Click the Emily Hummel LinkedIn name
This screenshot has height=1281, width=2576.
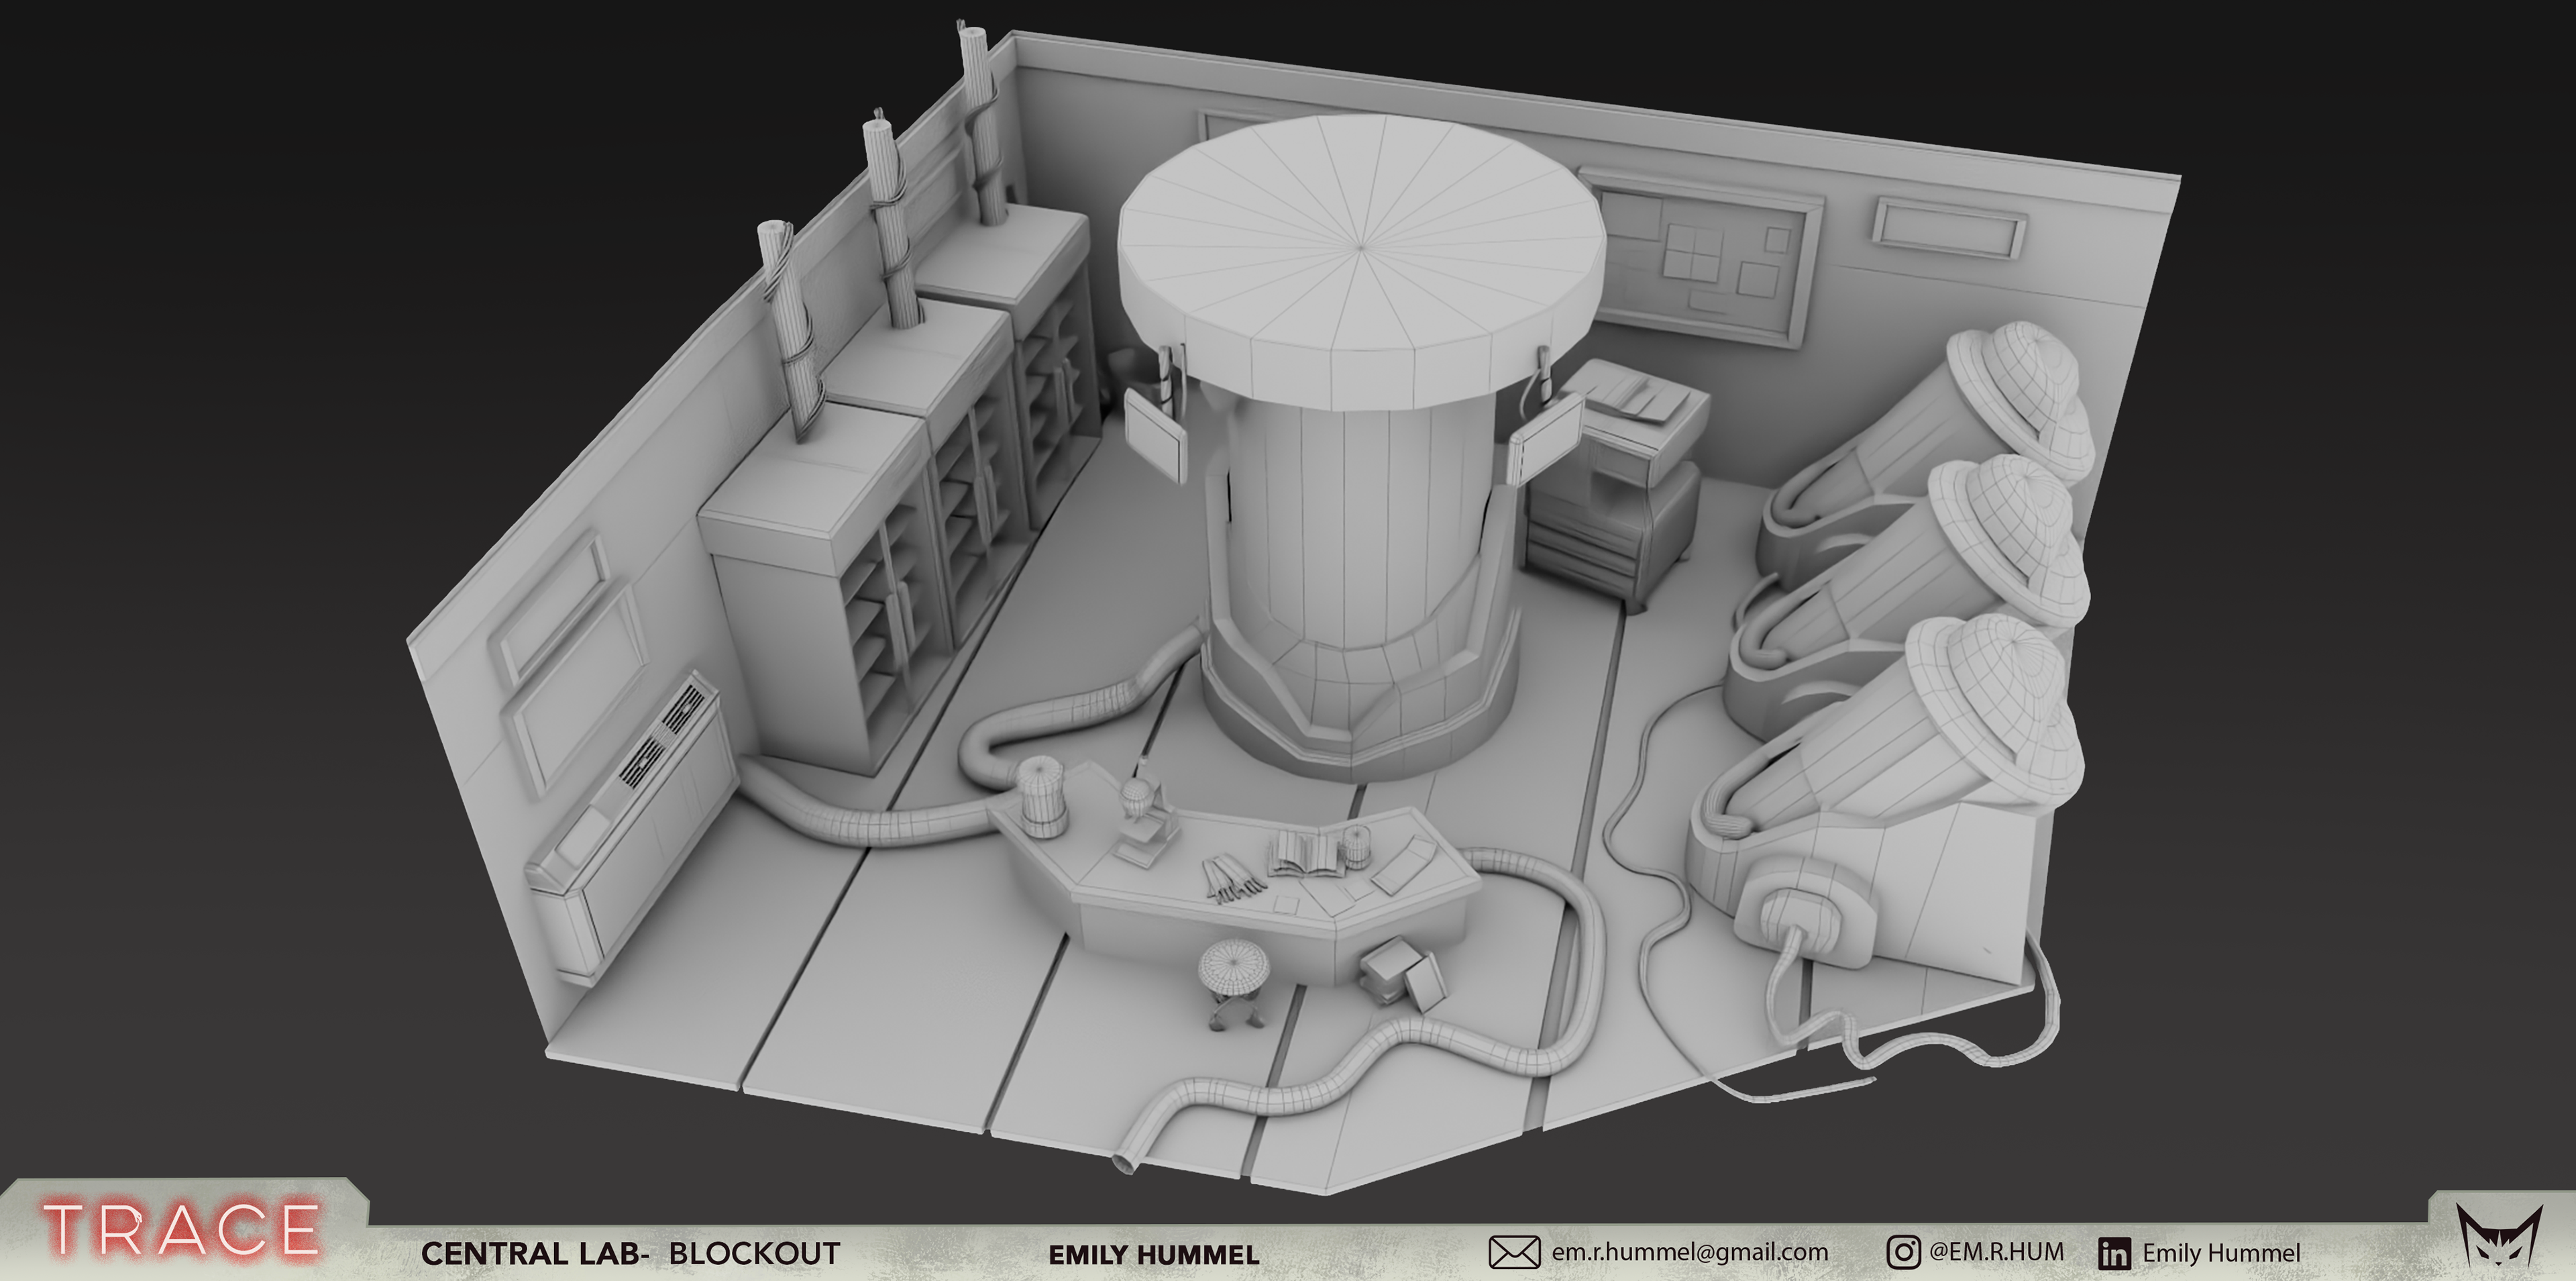pyautogui.click(x=2221, y=1253)
